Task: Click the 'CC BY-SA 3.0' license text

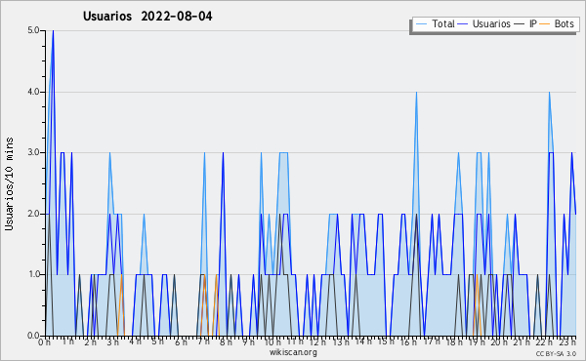Action: [556, 353]
